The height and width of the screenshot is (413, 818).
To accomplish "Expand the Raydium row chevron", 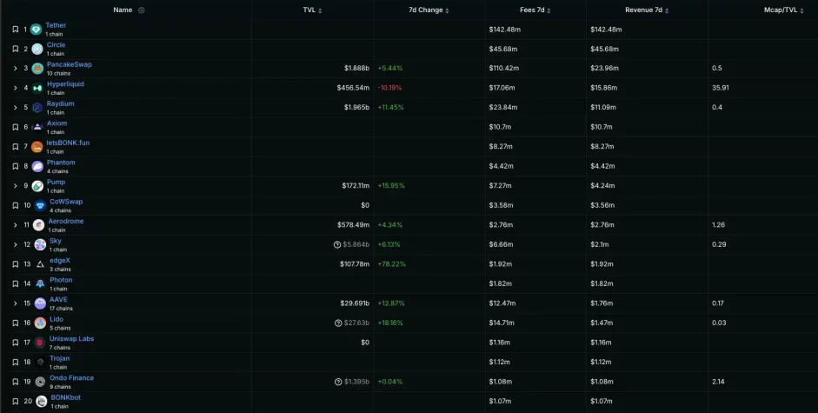I will point(15,108).
